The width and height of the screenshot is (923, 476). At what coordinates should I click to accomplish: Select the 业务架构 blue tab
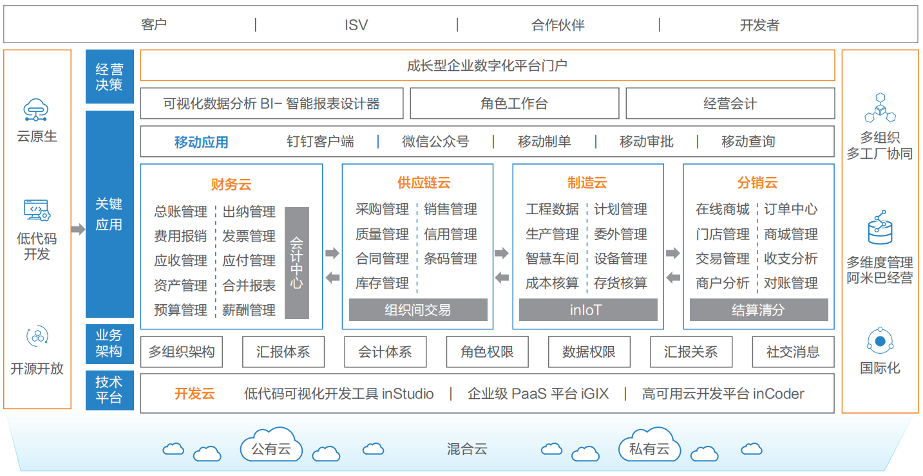point(109,343)
